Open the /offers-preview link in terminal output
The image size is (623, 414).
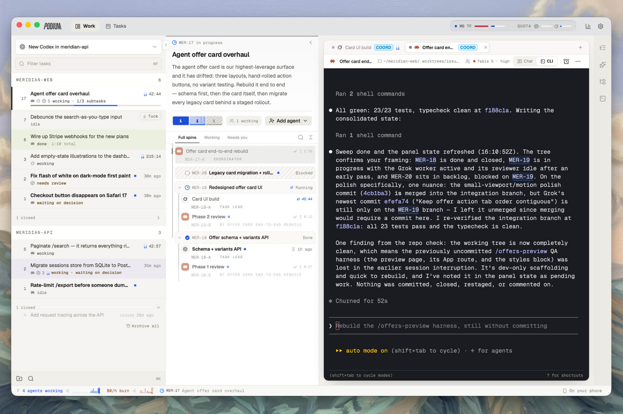tap(521, 251)
